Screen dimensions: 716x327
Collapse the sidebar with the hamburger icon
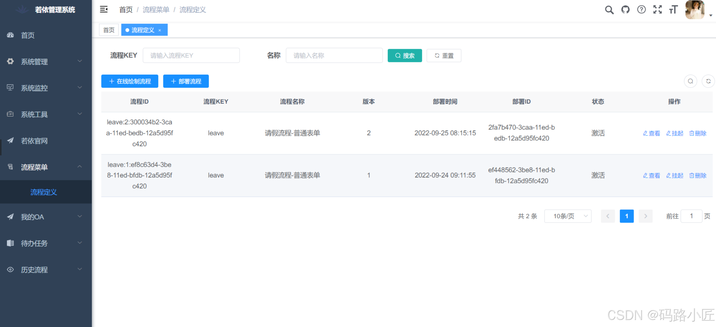[104, 10]
